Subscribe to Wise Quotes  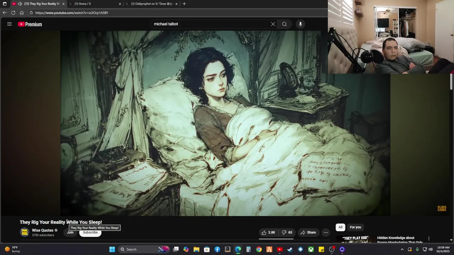(90, 233)
